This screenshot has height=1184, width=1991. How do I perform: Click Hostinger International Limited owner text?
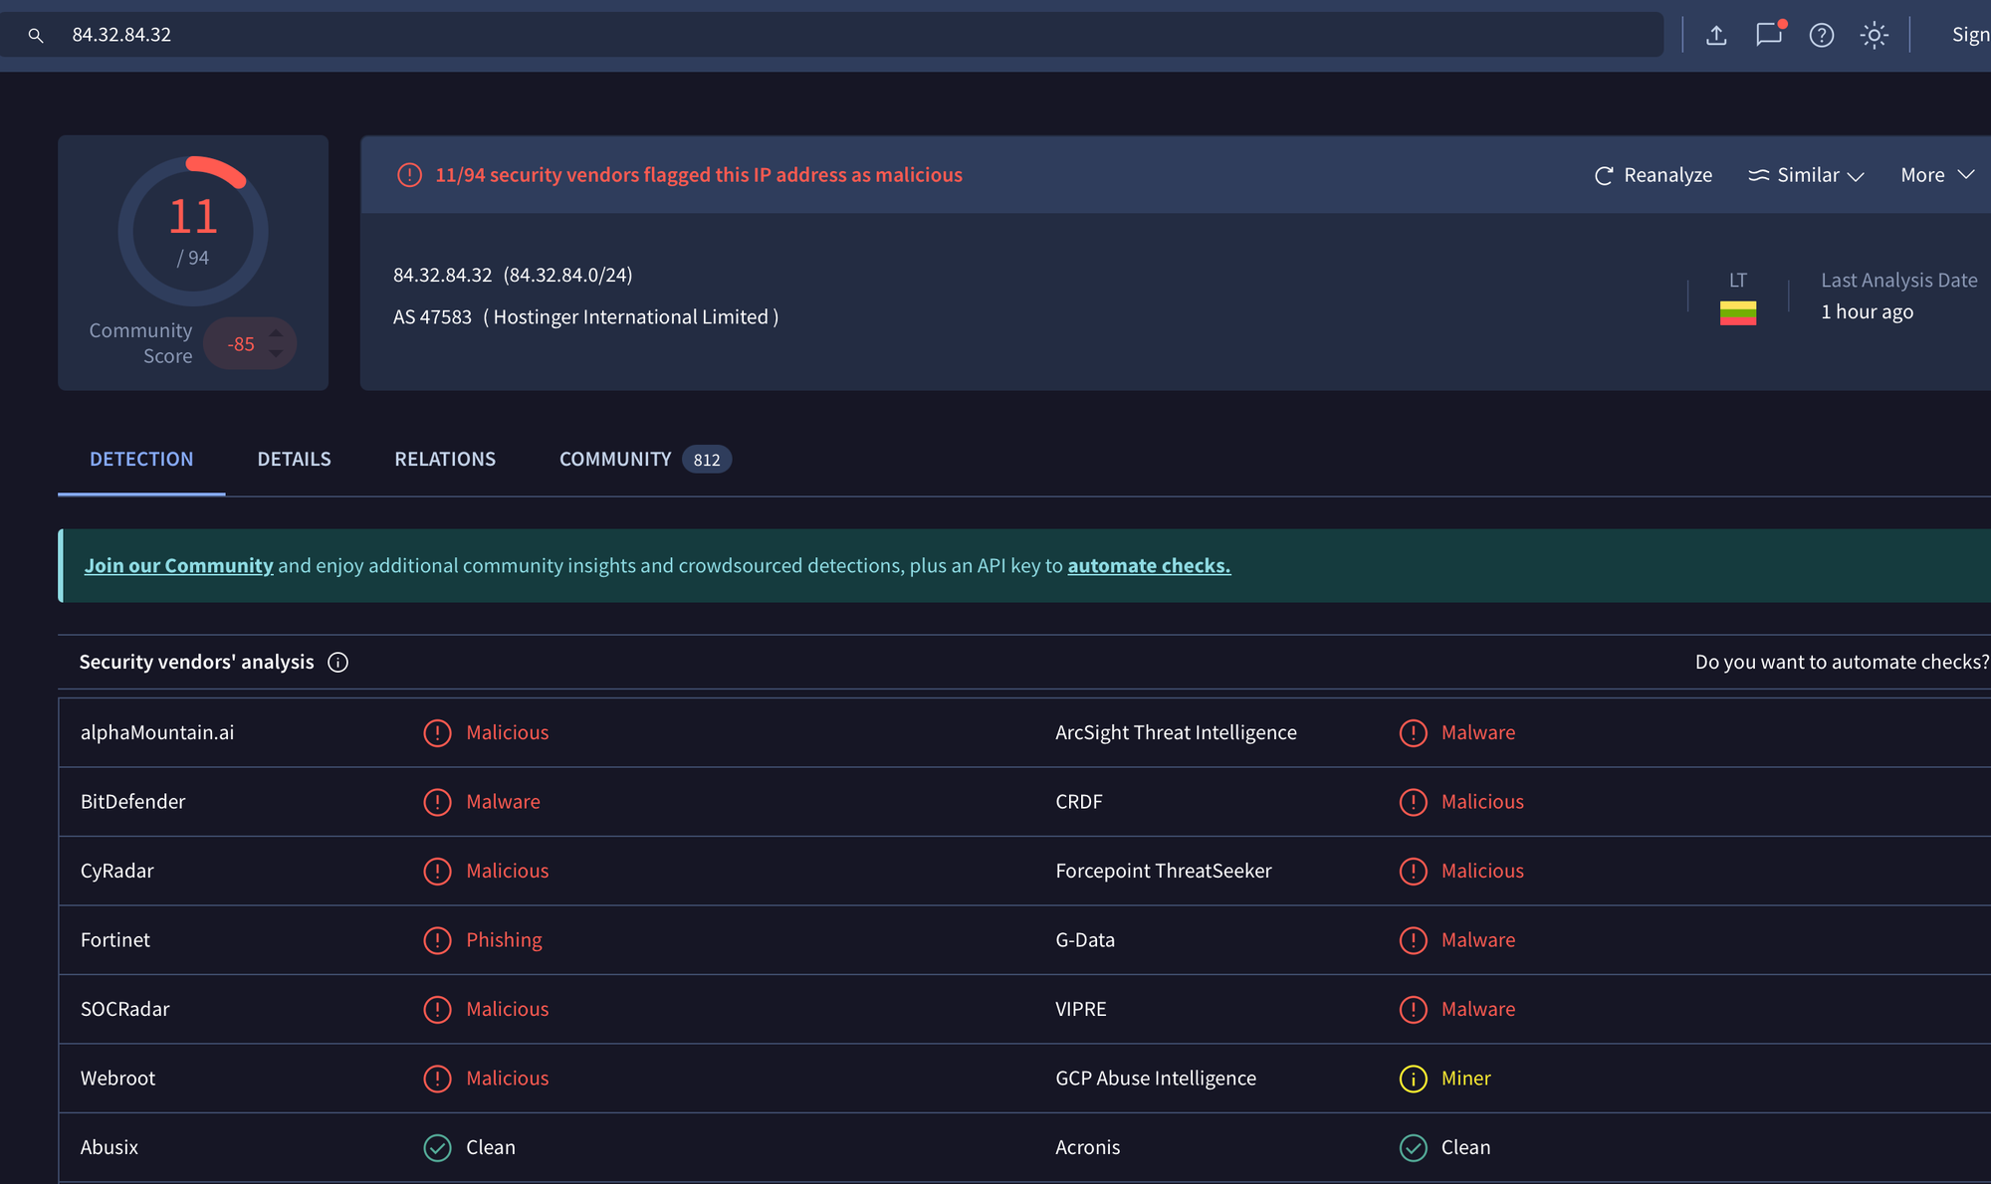point(631,317)
